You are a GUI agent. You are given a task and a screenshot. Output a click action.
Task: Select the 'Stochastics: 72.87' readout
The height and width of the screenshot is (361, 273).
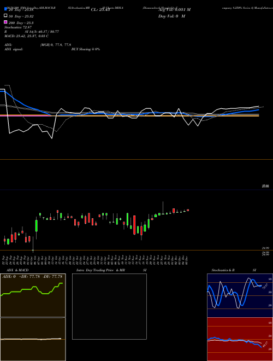pyautogui.click(x=17, y=27)
